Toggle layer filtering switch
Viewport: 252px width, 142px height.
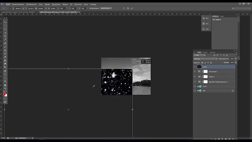[x=236, y=55]
